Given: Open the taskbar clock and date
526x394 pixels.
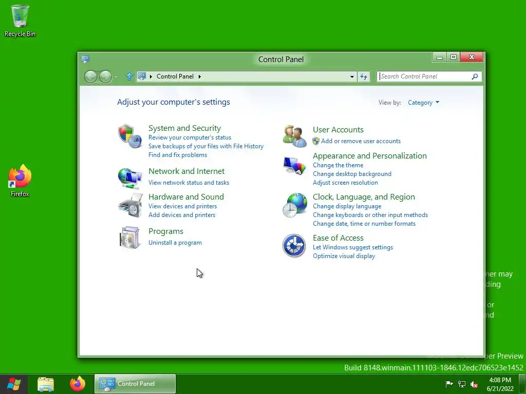Looking at the screenshot, I should (500, 384).
